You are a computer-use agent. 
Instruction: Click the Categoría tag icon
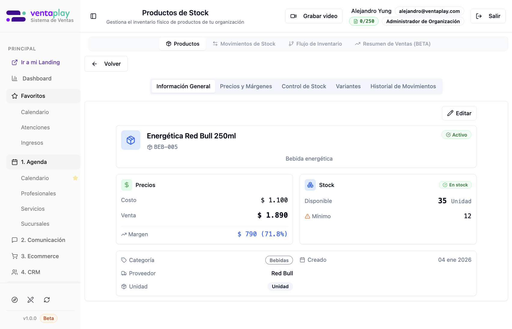pyautogui.click(x=124, y=260)
